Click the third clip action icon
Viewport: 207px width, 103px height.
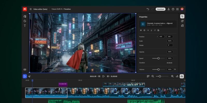(148, 30)
